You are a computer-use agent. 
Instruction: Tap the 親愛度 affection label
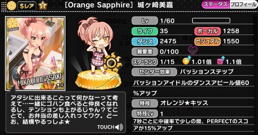[x=145, y=52]
